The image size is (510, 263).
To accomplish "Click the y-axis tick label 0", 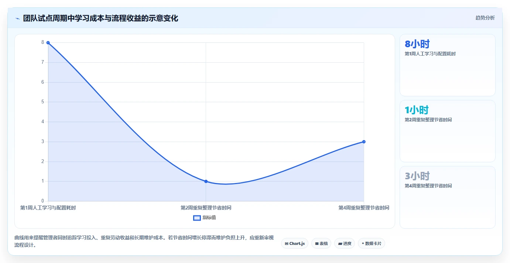I will 43,201.
